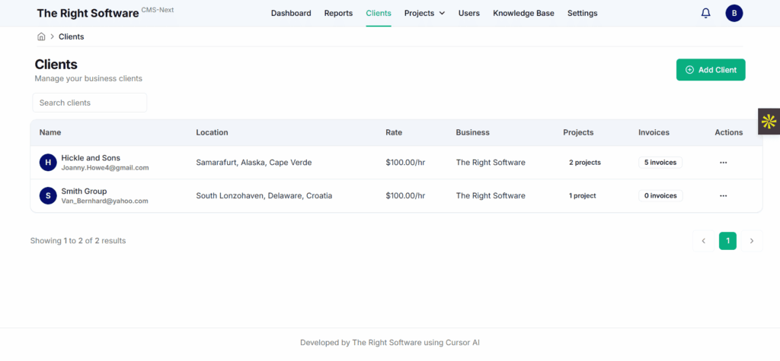
Task: Click the home breadcrumb icon
Action: (41, 36)
